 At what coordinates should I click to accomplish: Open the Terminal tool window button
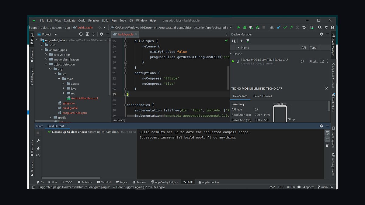coord(104,182)
